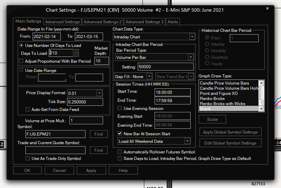Open the Advanced Settings 2 tab
Viewport: 281px width, 188px height.
pos(102,22)
